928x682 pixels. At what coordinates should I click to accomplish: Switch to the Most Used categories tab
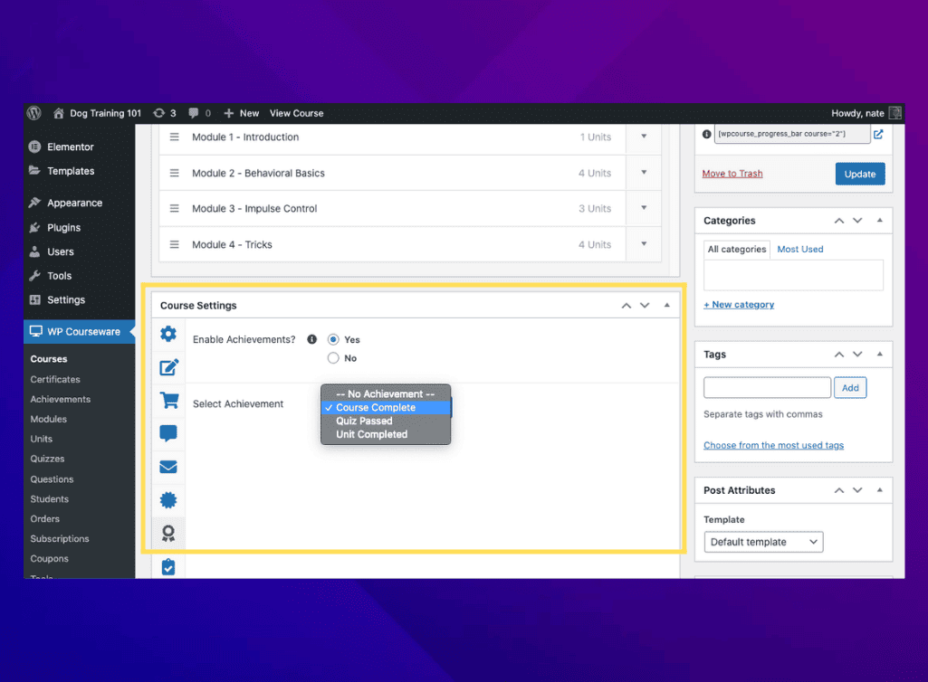[x=800, y=249]
